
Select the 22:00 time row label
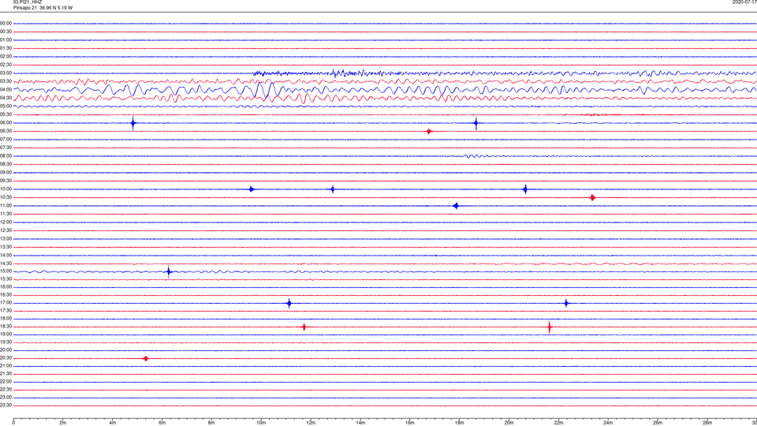coord(6,382)
